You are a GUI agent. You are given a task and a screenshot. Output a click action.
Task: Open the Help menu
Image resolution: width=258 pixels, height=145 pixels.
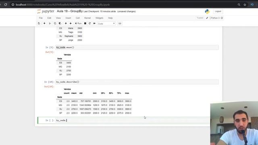[110, 18]
